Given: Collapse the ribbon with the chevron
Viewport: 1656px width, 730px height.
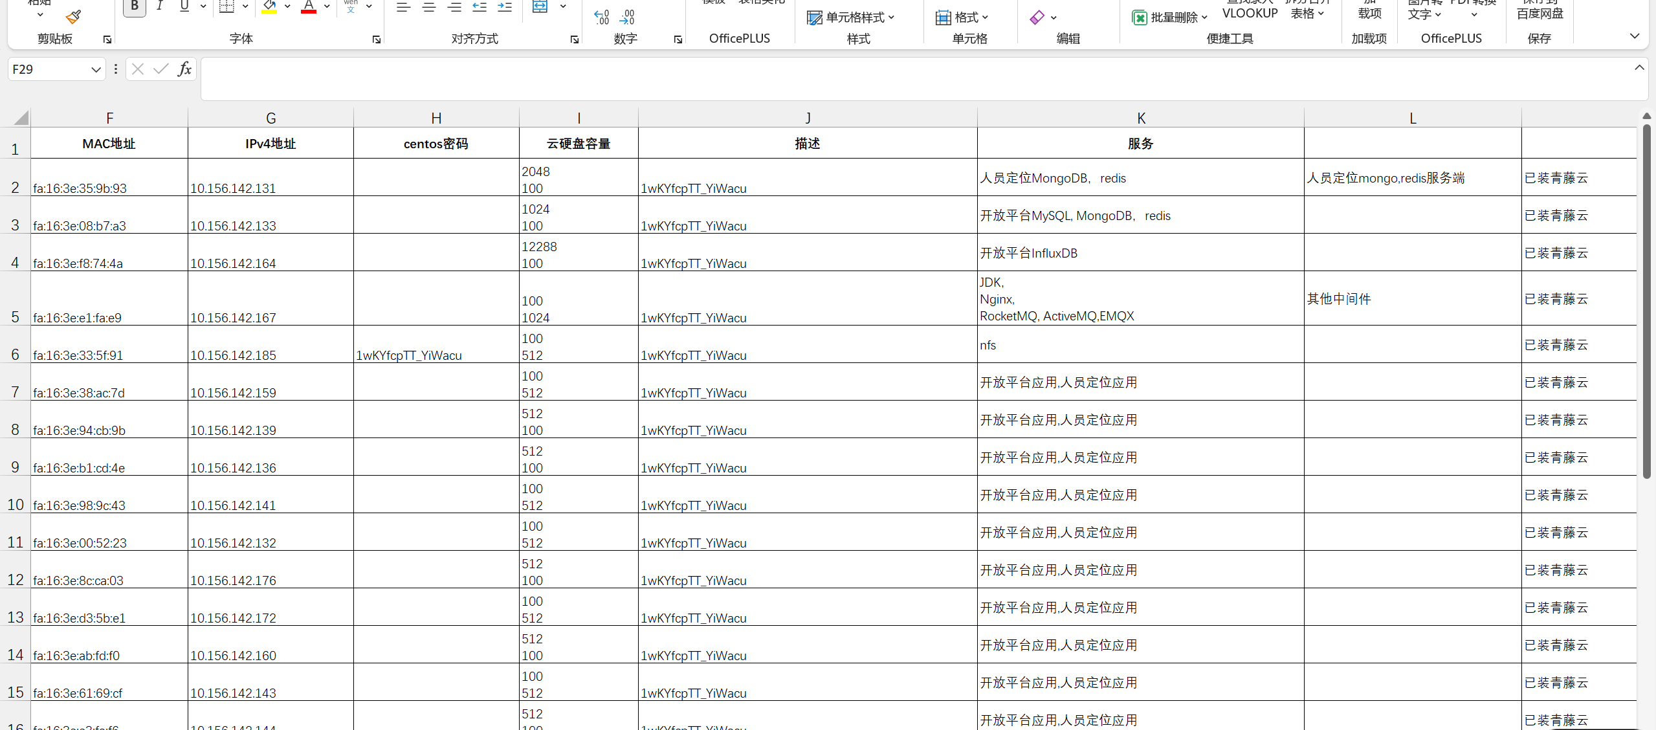Looking at the screenshot, I should 1635,36.
